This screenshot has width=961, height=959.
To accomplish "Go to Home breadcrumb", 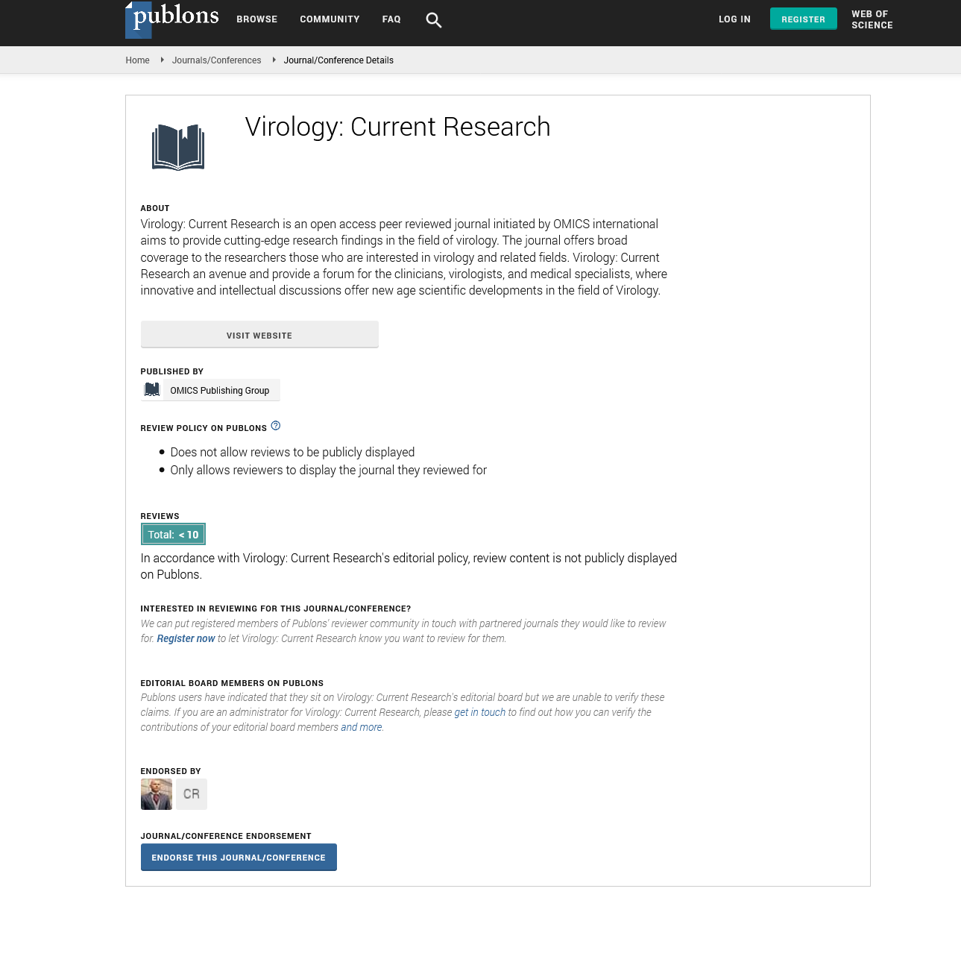I will (x=137, y=60).
